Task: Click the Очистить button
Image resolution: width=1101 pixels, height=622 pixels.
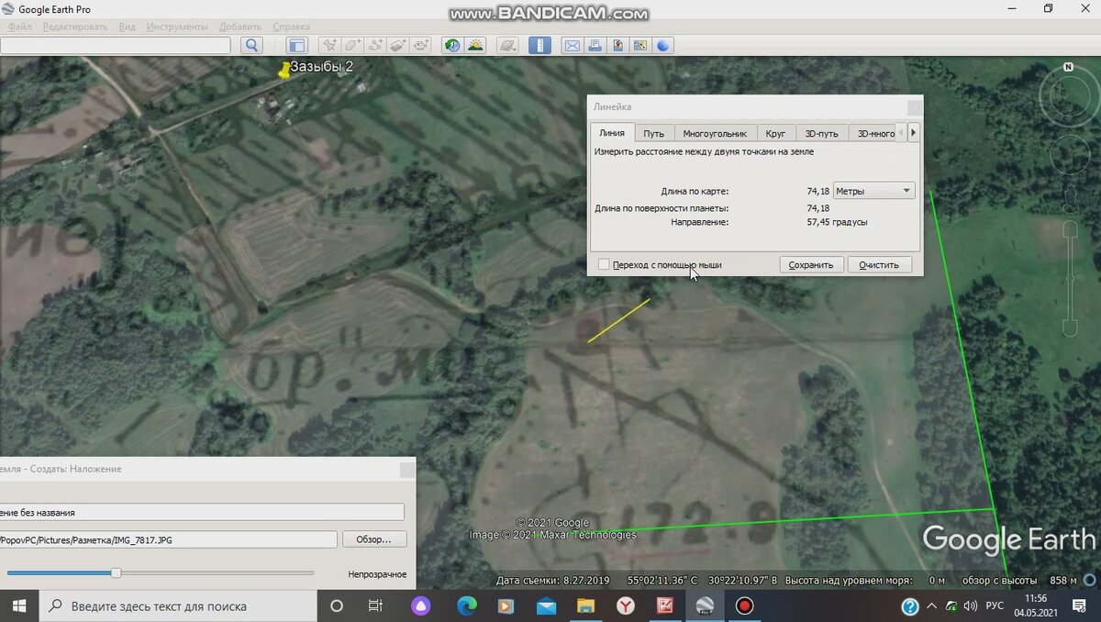Action: [879, 264]
